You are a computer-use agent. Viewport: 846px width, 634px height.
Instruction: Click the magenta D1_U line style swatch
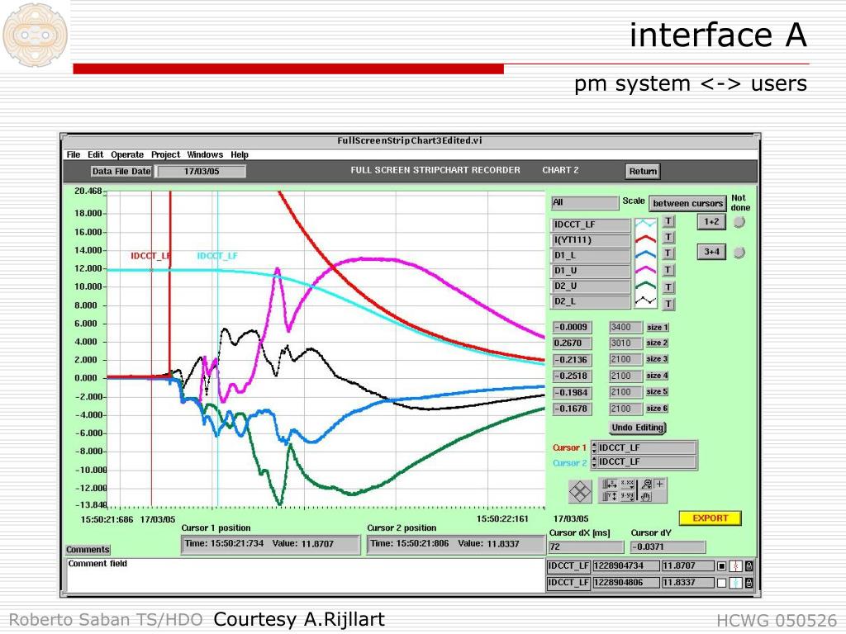click(645, 270)
